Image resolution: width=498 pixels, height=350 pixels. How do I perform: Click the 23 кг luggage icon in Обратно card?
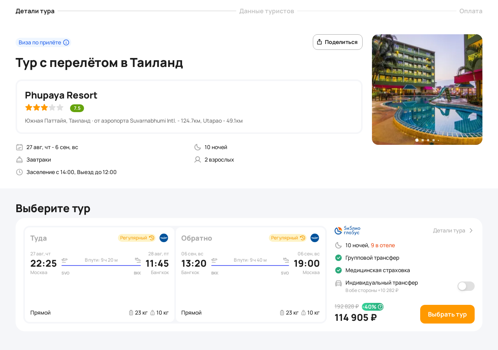pos(282,313)
